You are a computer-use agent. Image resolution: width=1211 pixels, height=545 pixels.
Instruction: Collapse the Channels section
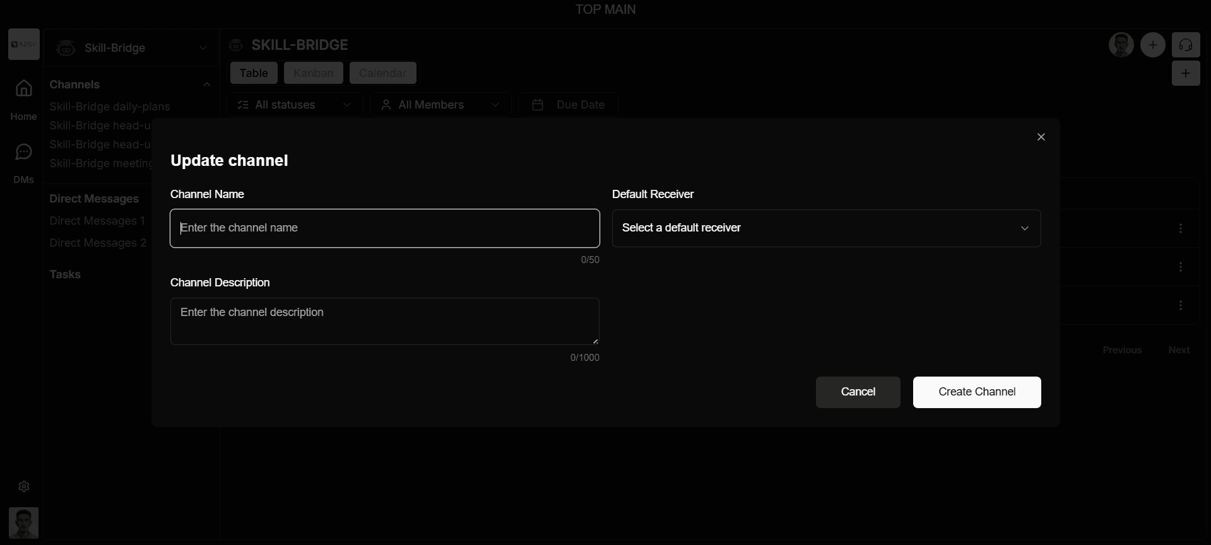(x=206, y=85)
